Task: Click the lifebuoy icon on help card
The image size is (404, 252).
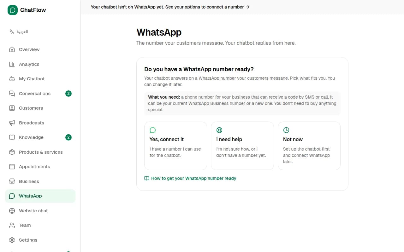Action: 219,130
